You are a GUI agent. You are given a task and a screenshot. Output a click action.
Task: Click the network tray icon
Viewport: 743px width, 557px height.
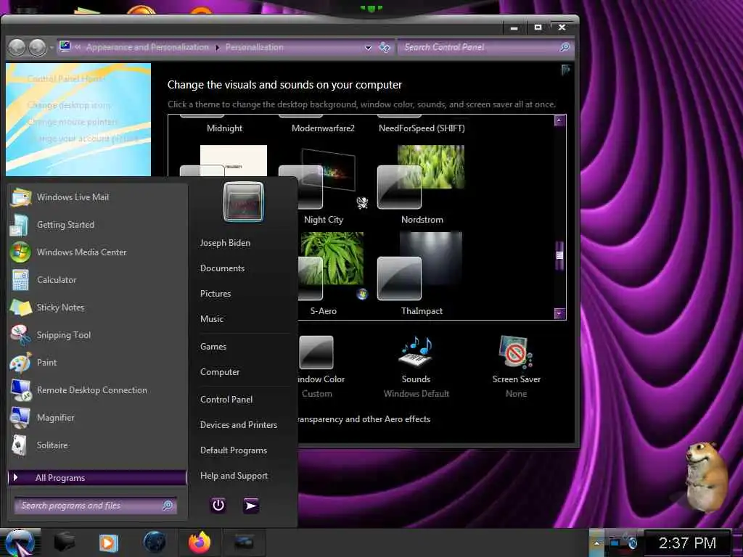click(615, 542)
